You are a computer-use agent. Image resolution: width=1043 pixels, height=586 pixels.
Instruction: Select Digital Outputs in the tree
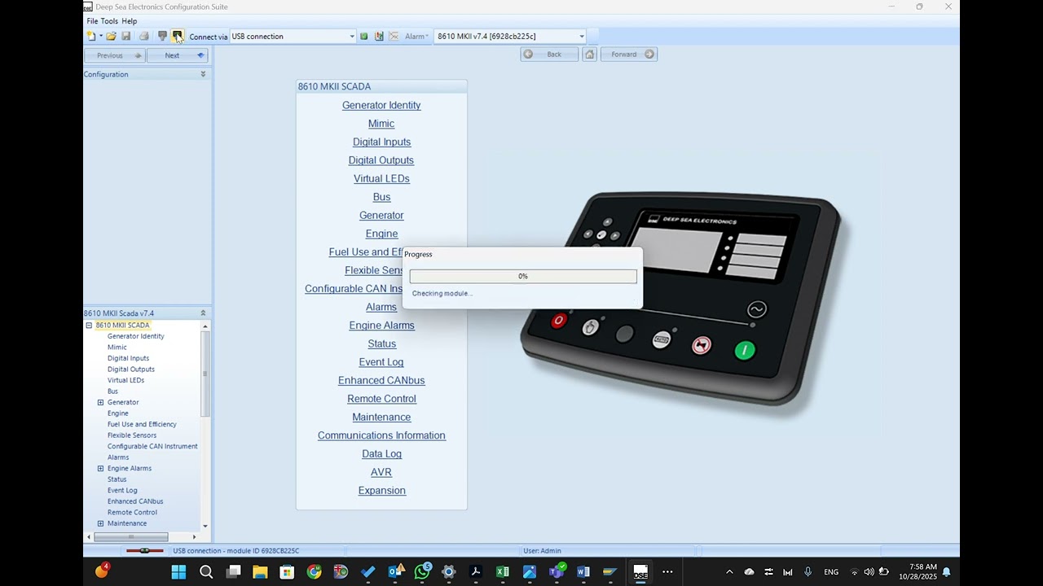pyautogui.click(x=131, y=370)
